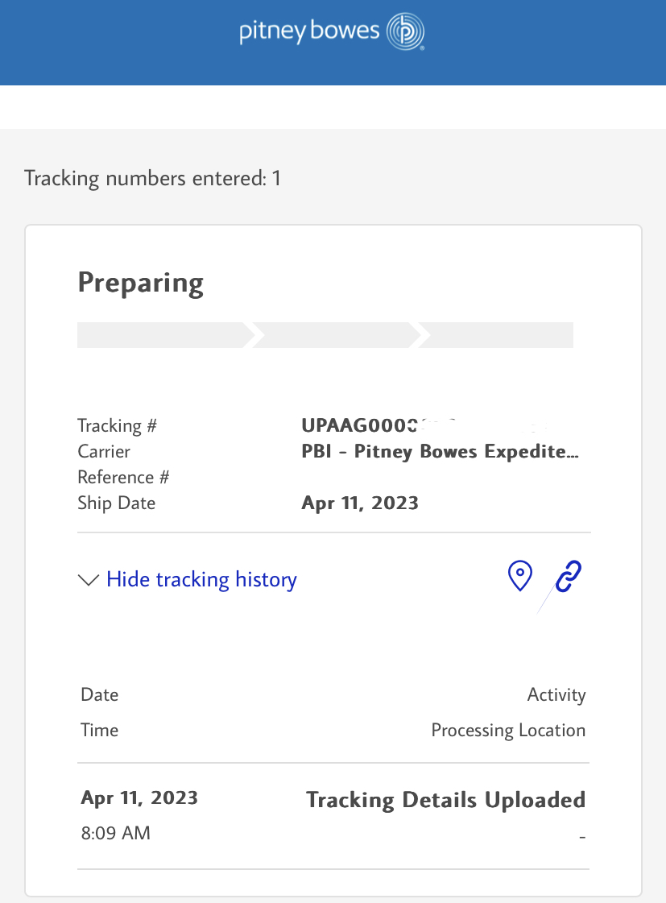The height and width of the screenshot is (903, 666).
Task: Click first segment of shipment progress bar
Action: pyautogui.click(x=161, y=335)
